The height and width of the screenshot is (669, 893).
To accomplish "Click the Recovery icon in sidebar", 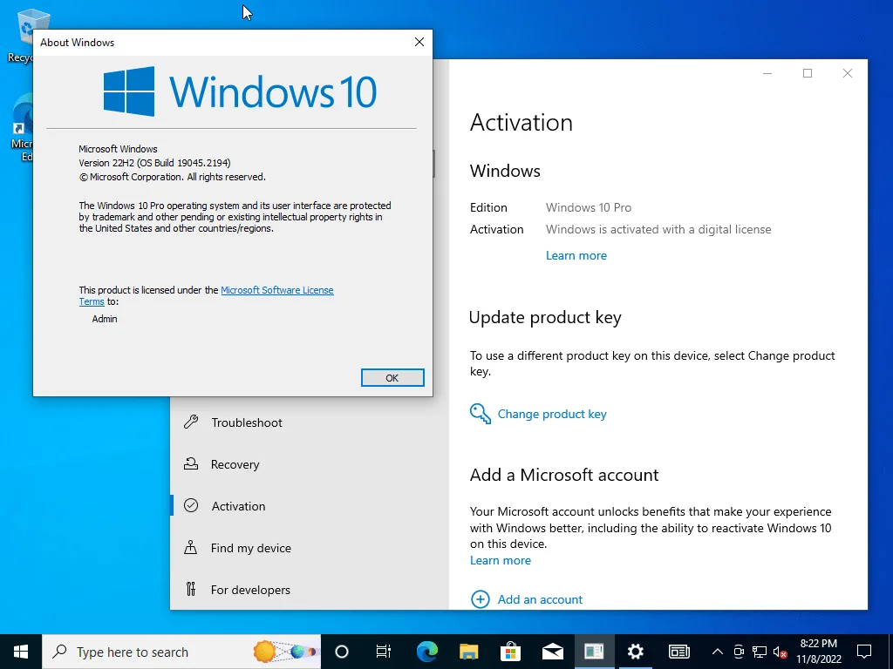I will [x=191, y=463].
